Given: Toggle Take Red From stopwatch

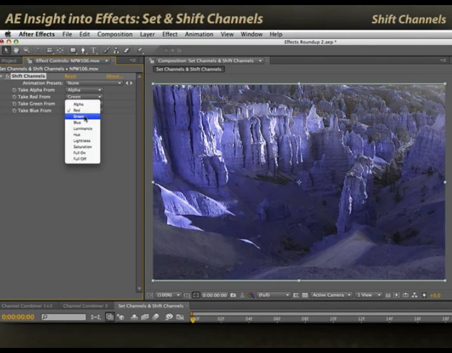Looking at the screenshot, I should [14, 97].
